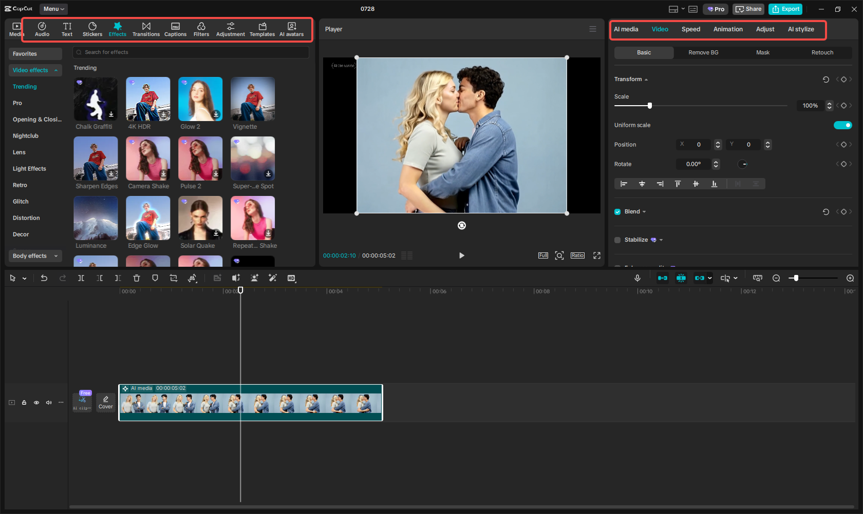Viewport: 863px width, 514px height.
Task: Switch to the Remove BG tab
Action: click(x=703, y=52)
